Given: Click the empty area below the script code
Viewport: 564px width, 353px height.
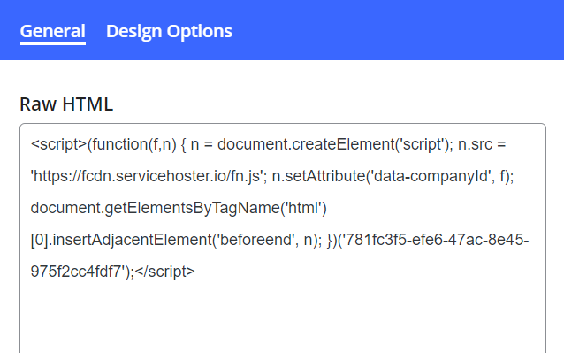Looking at the screenshot, I should tap(283, 317).
